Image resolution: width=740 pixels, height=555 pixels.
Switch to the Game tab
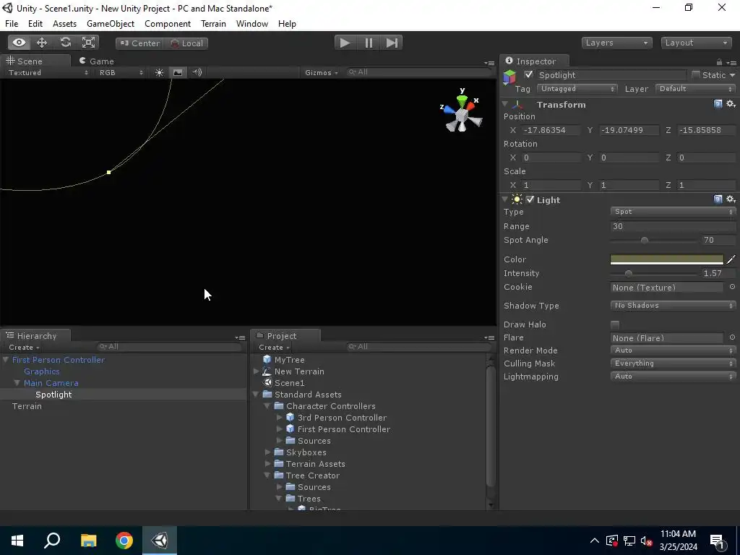[97, 61]
